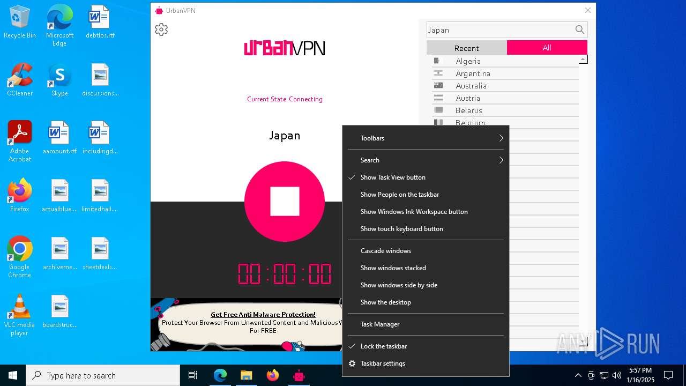The image size is (686, 386).
Task: Select the Google Chrome desktop shortcut
Action: click(20, 257)
